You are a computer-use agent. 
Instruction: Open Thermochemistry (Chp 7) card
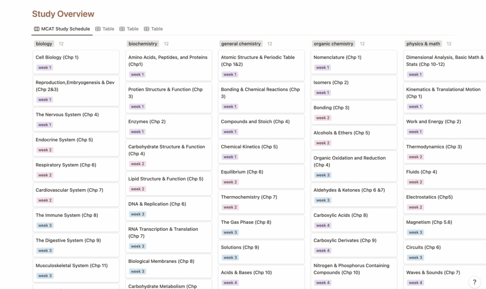(261, 202)
